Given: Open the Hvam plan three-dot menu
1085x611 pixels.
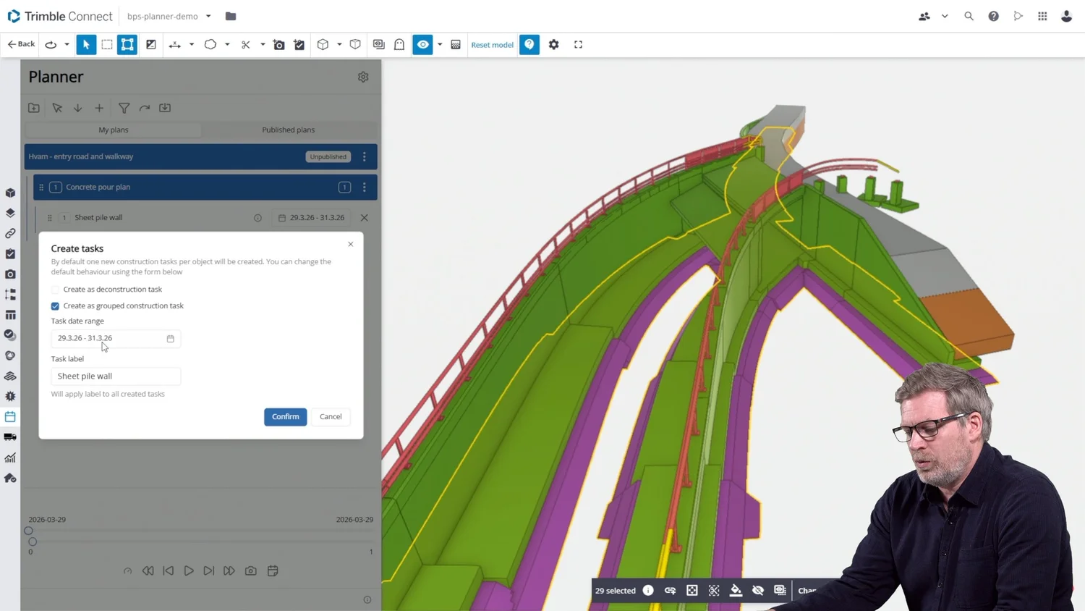Looking at the screenshot, I should [365, 157].
